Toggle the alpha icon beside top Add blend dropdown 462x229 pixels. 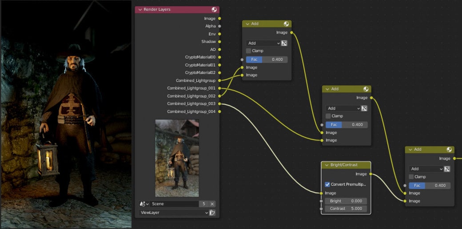click(284, 43)
